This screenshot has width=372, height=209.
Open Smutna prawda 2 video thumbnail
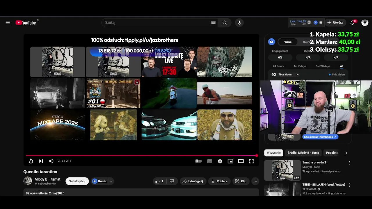[x=282, y=170]
